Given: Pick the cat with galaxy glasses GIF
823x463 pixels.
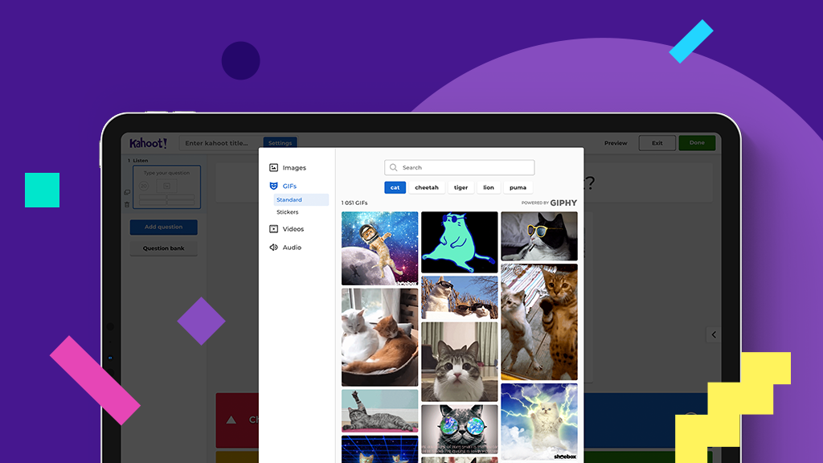Looking at the screenshot, I should (459, 429).
